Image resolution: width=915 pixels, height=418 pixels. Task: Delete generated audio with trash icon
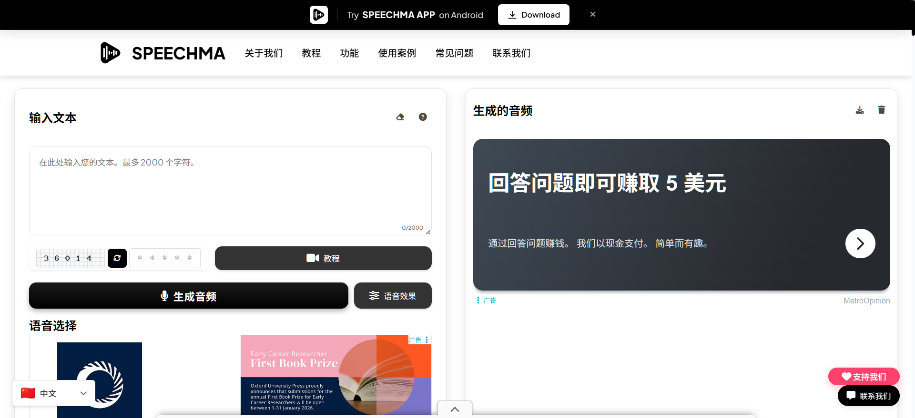[x=882, y=110]
